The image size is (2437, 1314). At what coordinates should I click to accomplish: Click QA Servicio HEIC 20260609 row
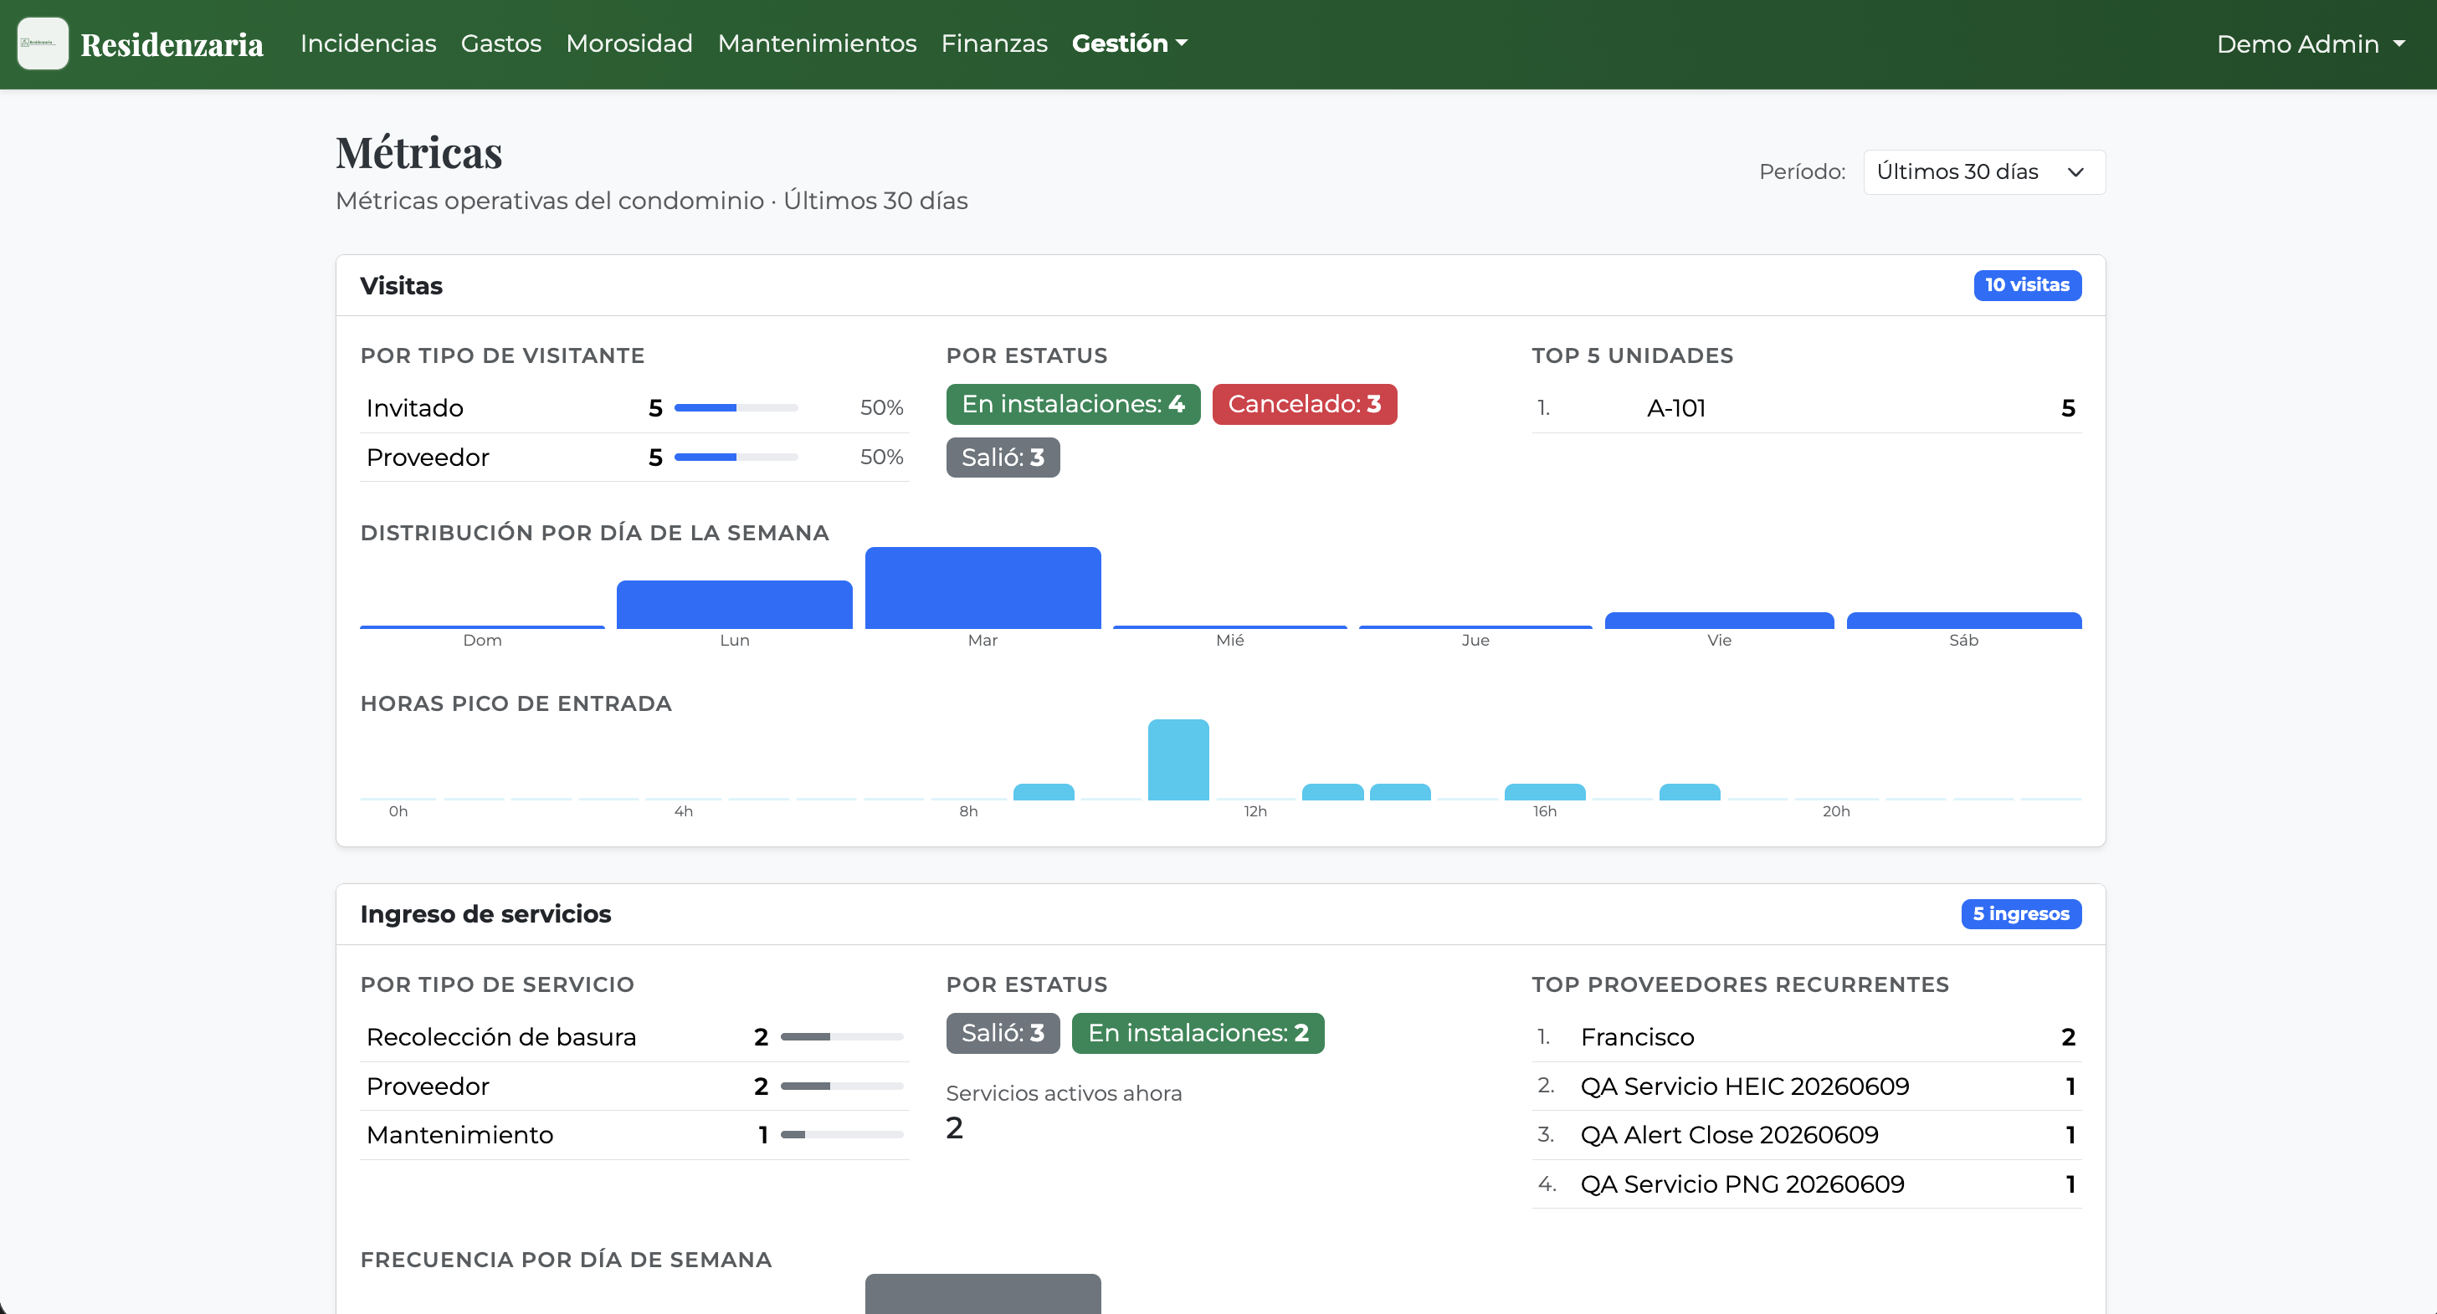pyautogui.click(x=1806, y=1086)
